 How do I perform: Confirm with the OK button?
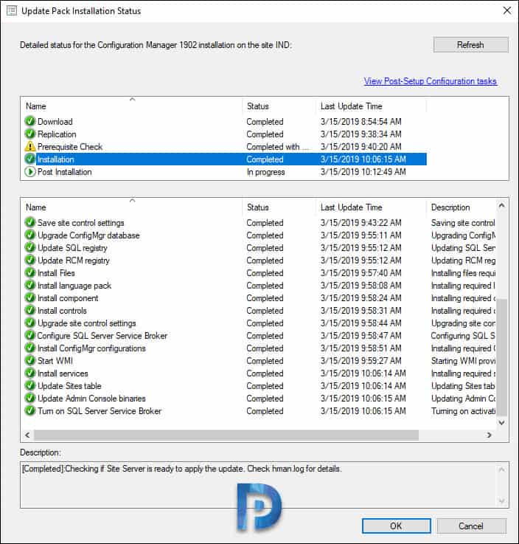(x=397, y=526)
